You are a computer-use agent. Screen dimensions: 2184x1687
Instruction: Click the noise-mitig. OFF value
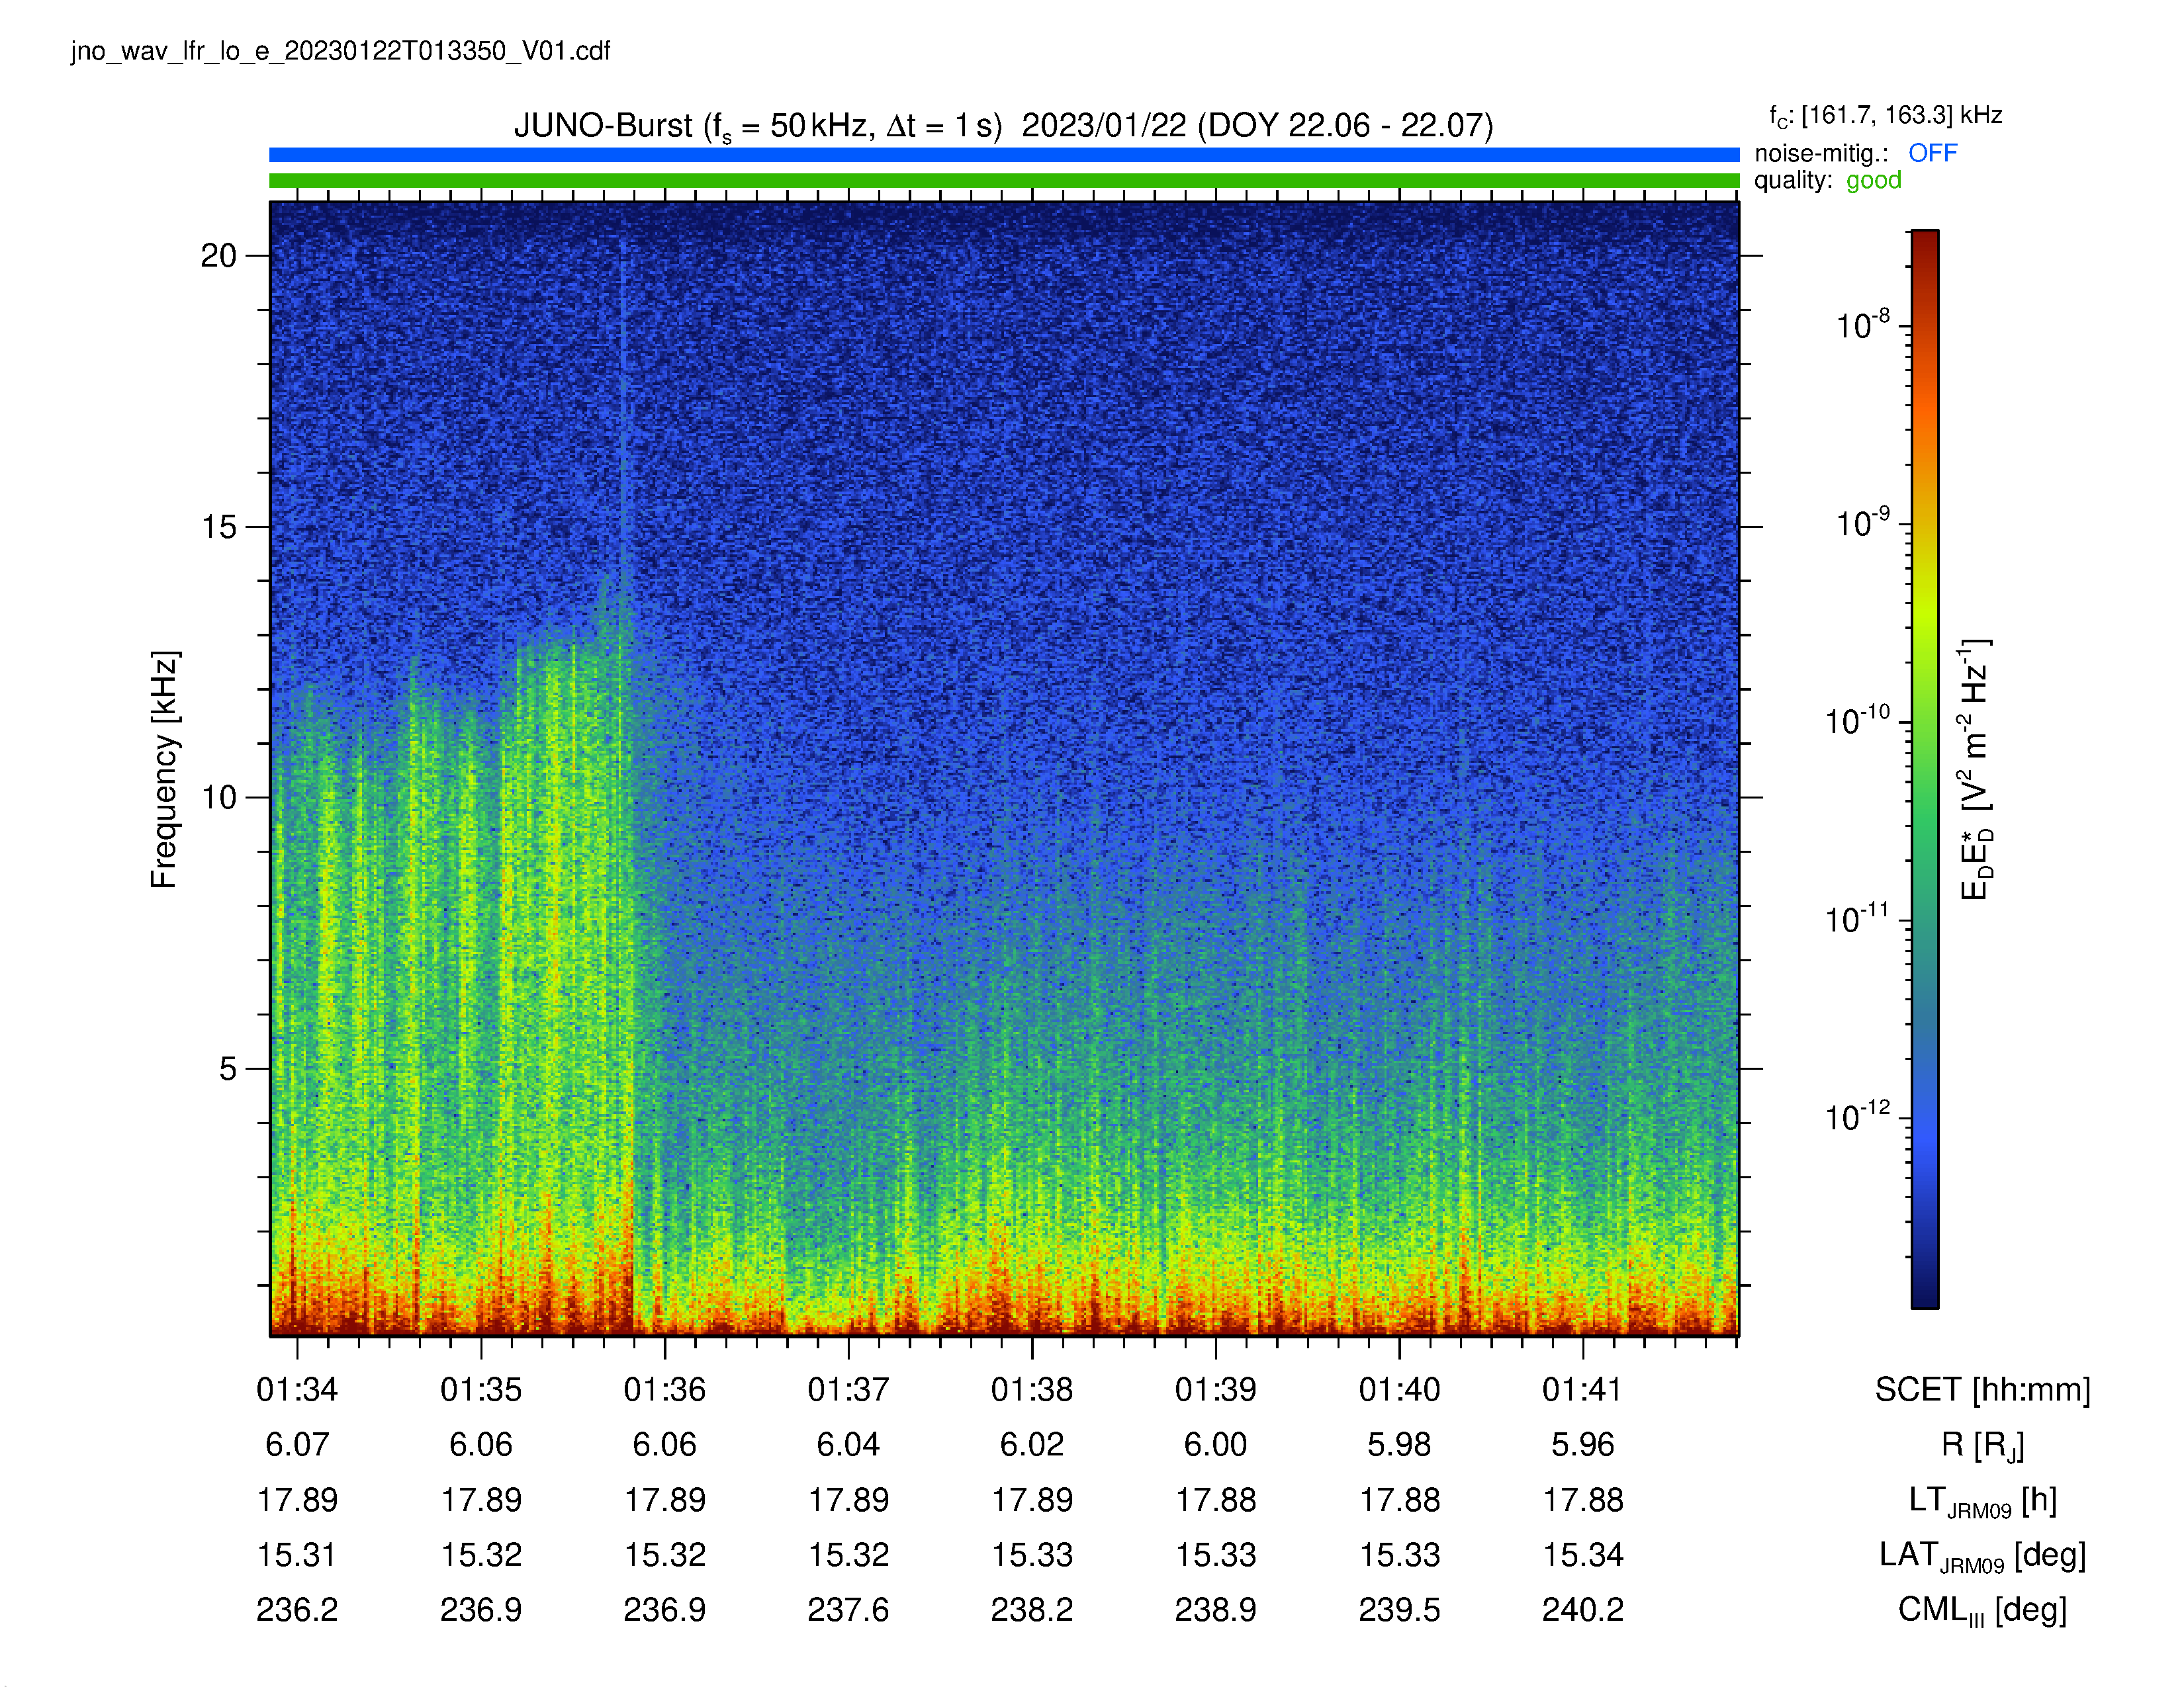[1932, 153]
